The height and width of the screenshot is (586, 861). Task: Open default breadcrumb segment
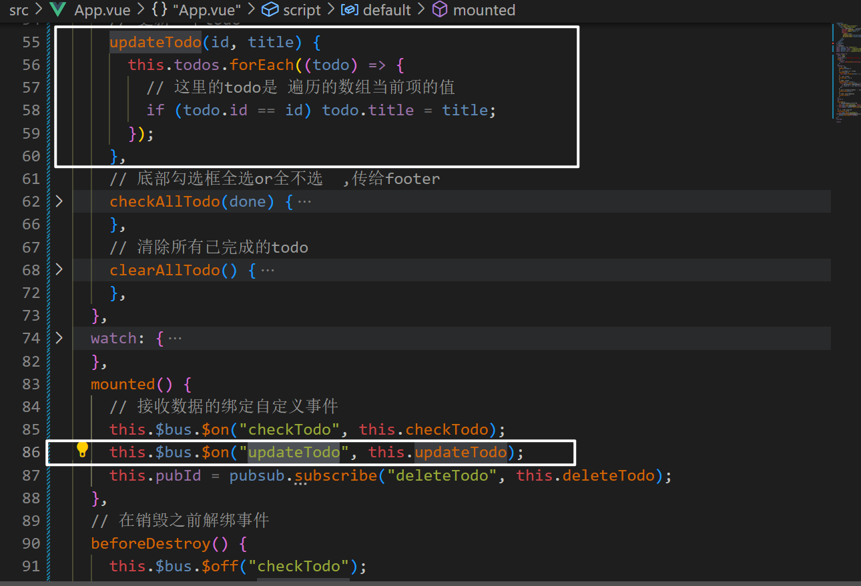coord(386,10)
